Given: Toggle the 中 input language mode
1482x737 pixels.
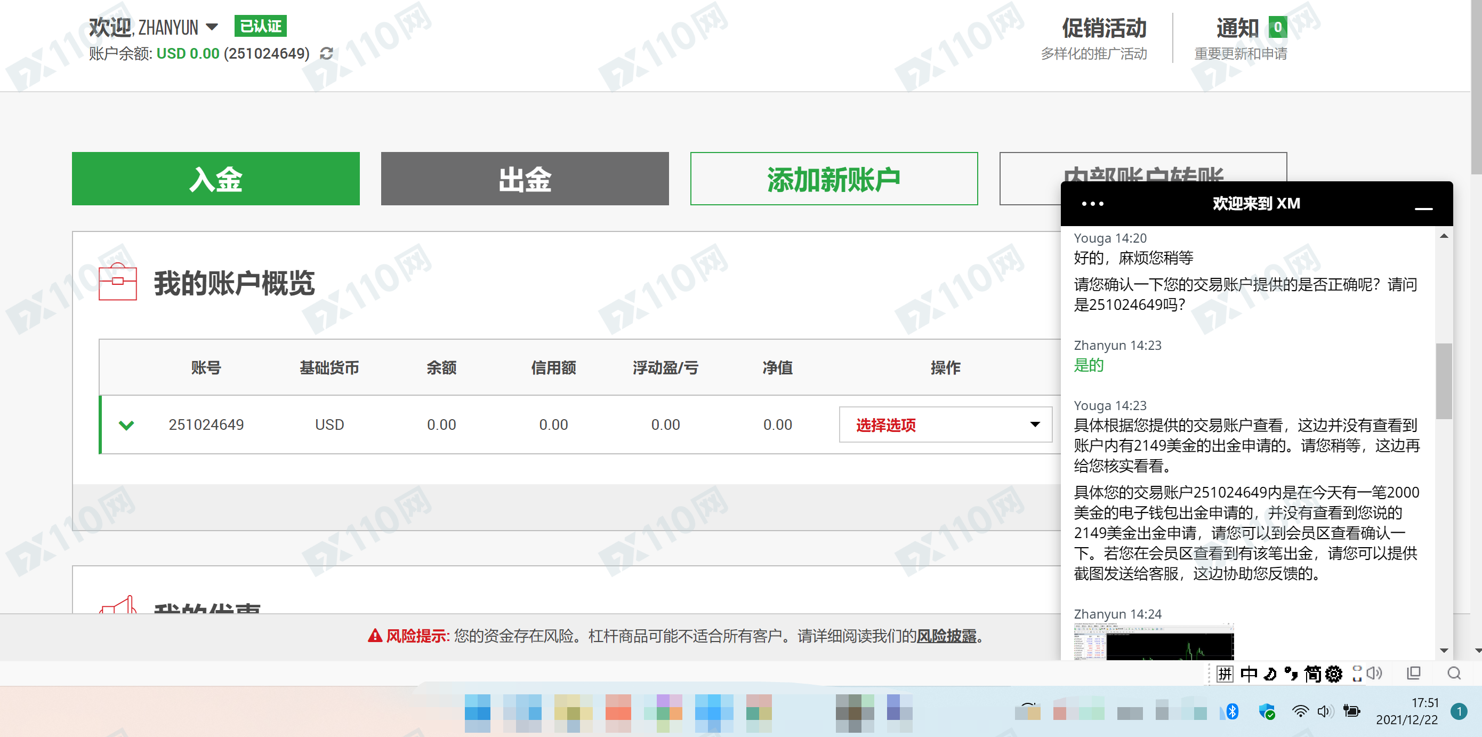Looking at the screenshot, I should coord(1249,673).
